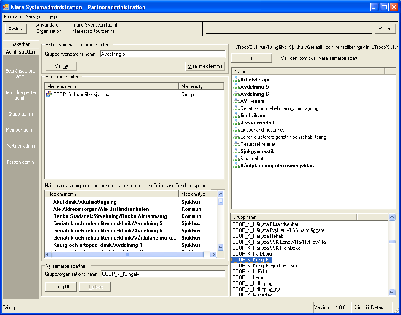401x315 pixels.
Task: Click the Lägg till button
Action: (61, 287)
